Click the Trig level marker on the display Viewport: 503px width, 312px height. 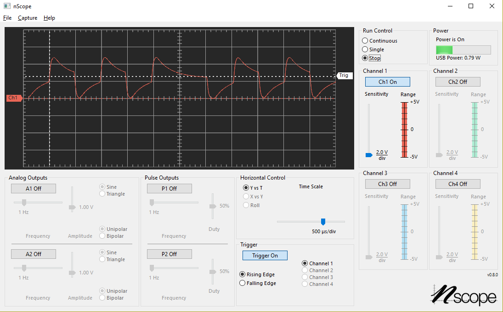(x=344, y=76)
